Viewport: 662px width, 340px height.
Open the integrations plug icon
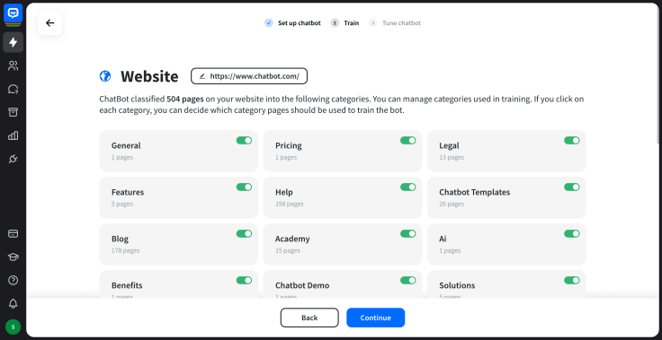tap(13, 159)
